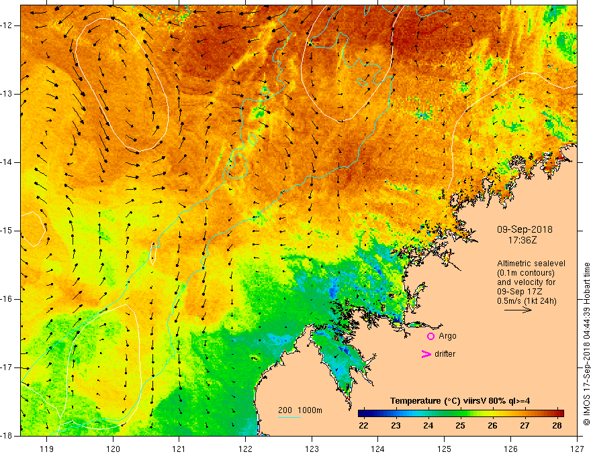The image size is (591, 456).
Task: Click the 0.5m/s velocity scale arrow
Action: click(x=518, y=310)
